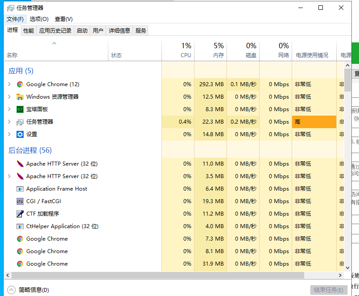Click the horizontal scrollbar thumb
Image resolution: width=359 pixels, height=296 pixels.
(158, 275)
